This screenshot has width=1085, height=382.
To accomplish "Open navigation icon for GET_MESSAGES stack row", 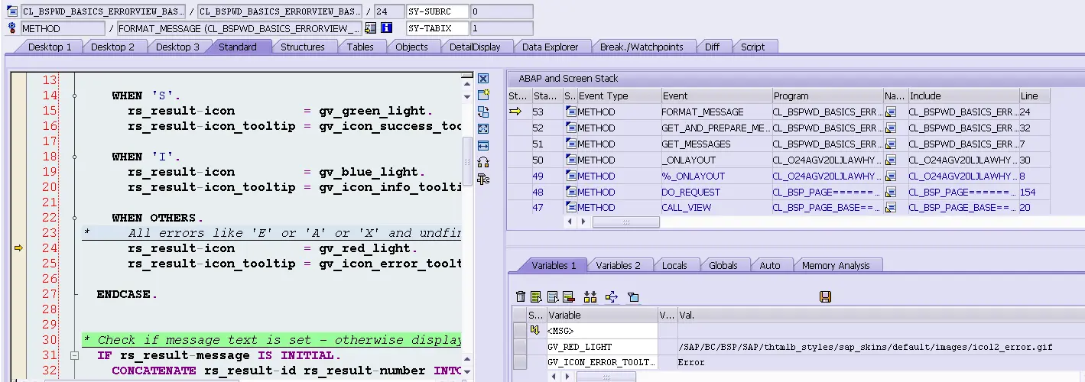I will tap(891, 144).
